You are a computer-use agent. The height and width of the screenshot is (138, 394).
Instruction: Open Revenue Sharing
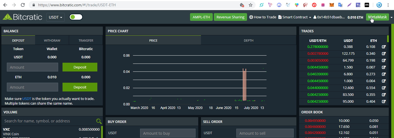[230, 17]
